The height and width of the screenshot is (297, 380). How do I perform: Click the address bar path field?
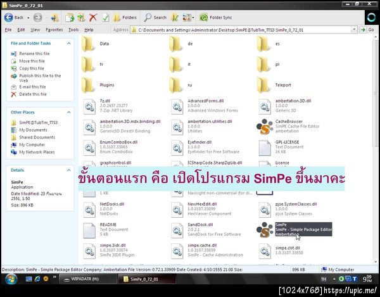click(241, 30)
